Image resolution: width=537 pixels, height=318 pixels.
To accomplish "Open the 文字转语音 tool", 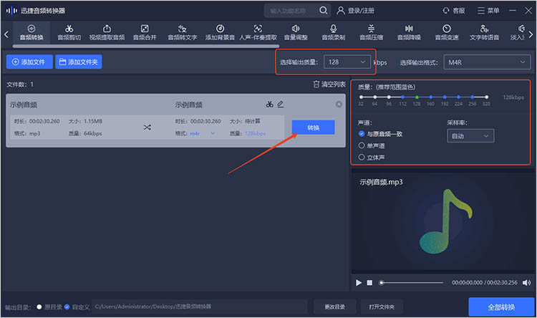I will coord(484,32).
